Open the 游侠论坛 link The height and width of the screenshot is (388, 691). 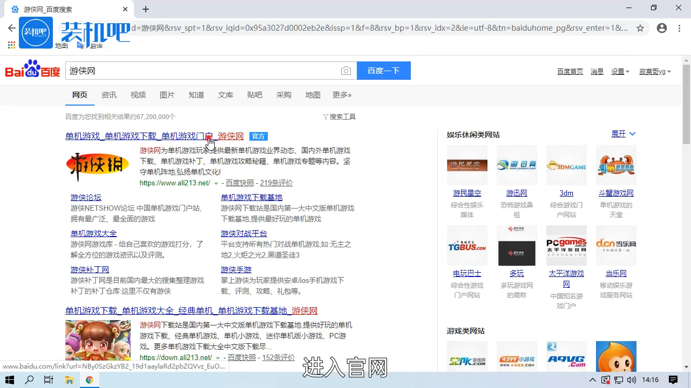[x=86, y=197]
